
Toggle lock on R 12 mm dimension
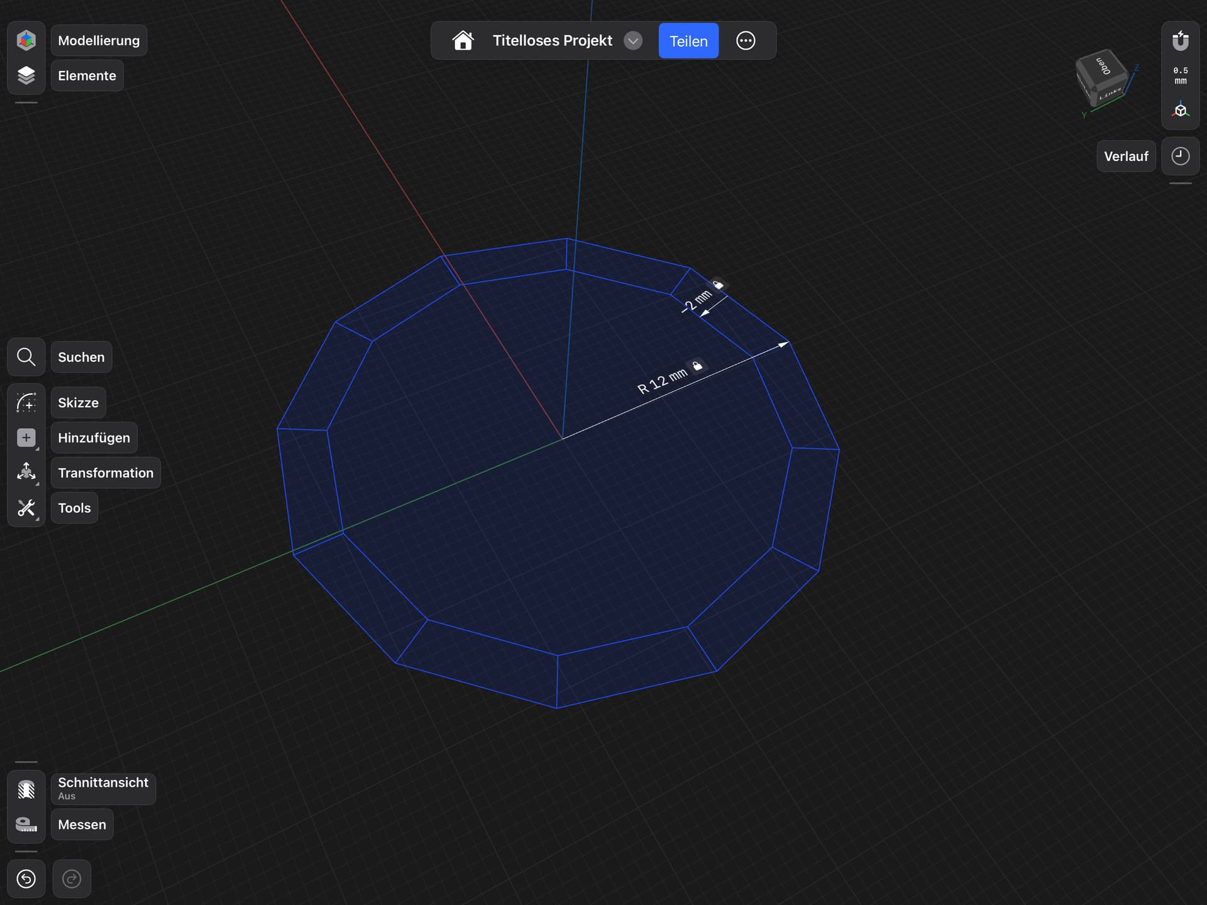697,366
